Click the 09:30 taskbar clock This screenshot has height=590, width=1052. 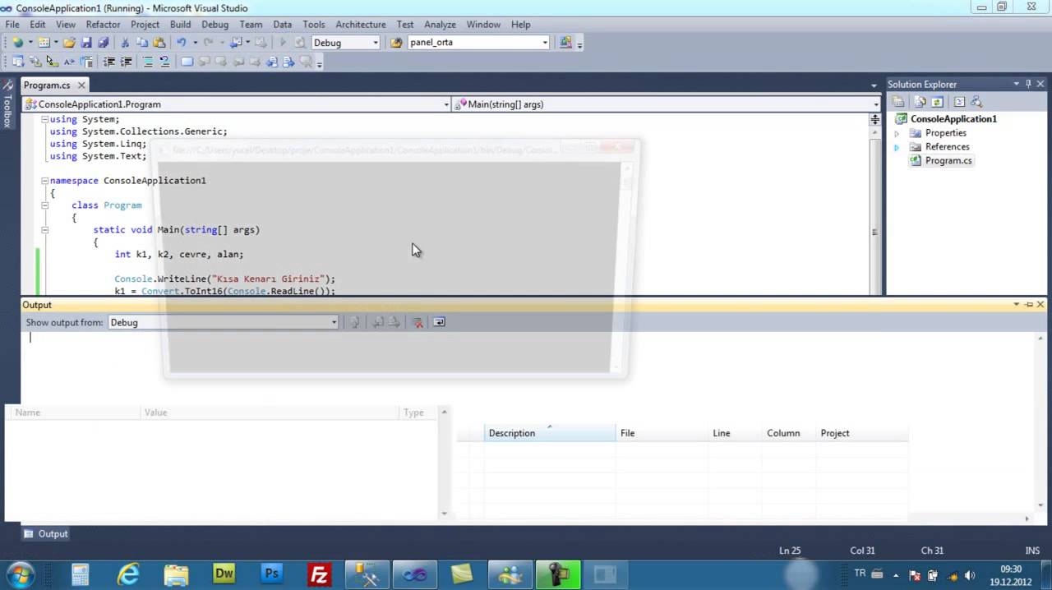tap(1011, 574)
